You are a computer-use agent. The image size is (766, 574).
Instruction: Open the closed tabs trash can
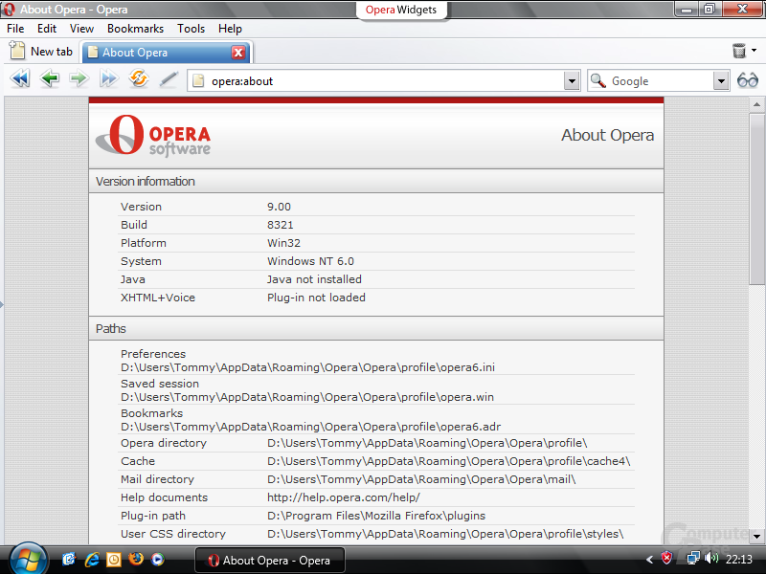pyautogui.click(x=739, y=51)
